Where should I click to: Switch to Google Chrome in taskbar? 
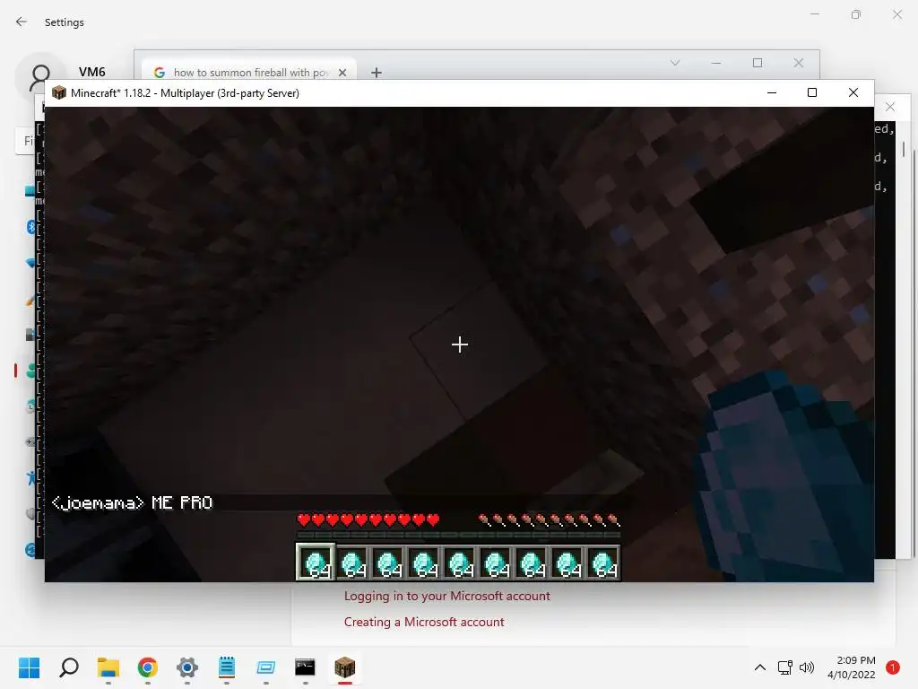tap(148, 667)
